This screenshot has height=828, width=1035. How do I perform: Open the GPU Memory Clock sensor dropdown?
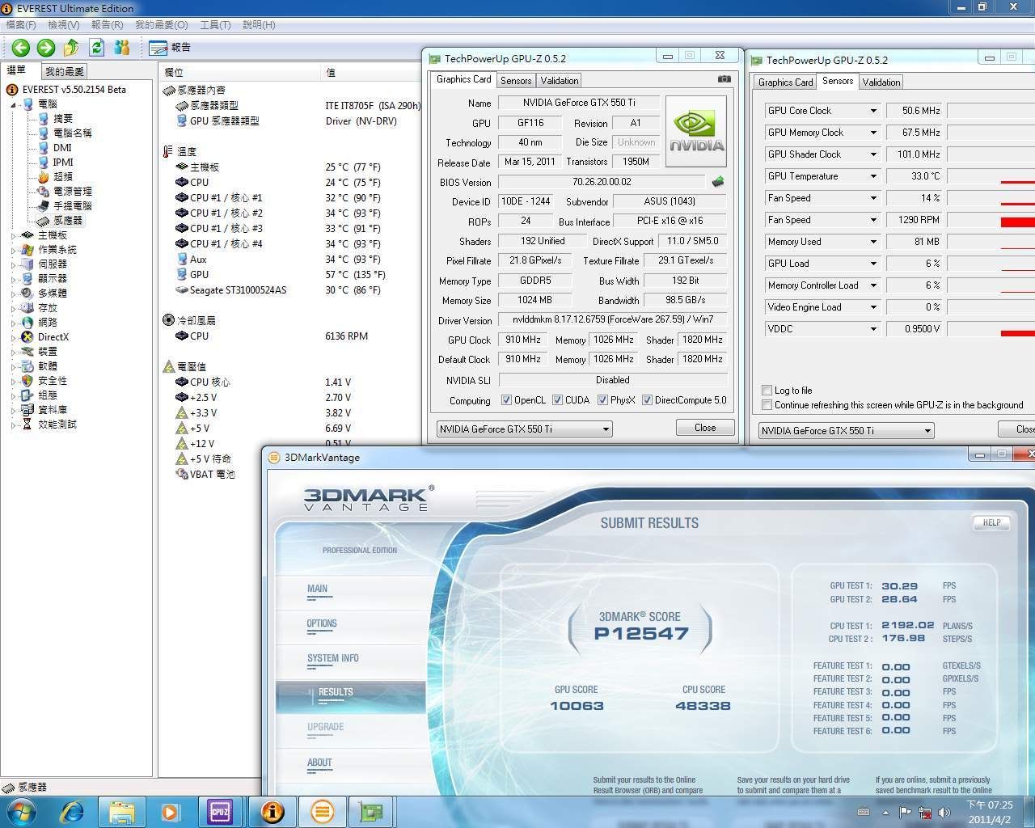coord(873,133)
